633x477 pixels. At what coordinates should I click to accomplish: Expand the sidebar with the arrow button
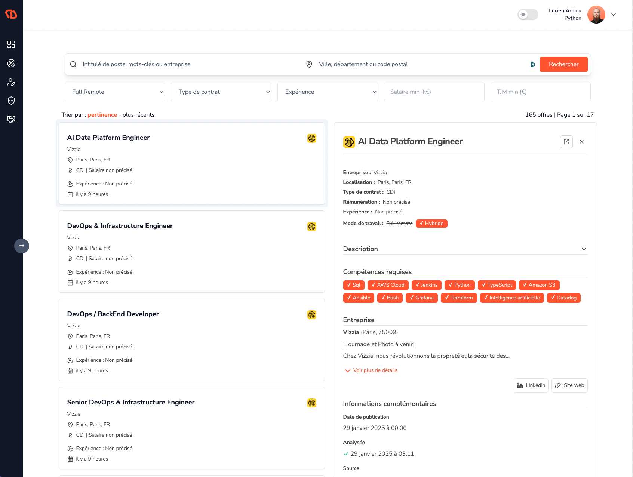(x=22, y=246)
